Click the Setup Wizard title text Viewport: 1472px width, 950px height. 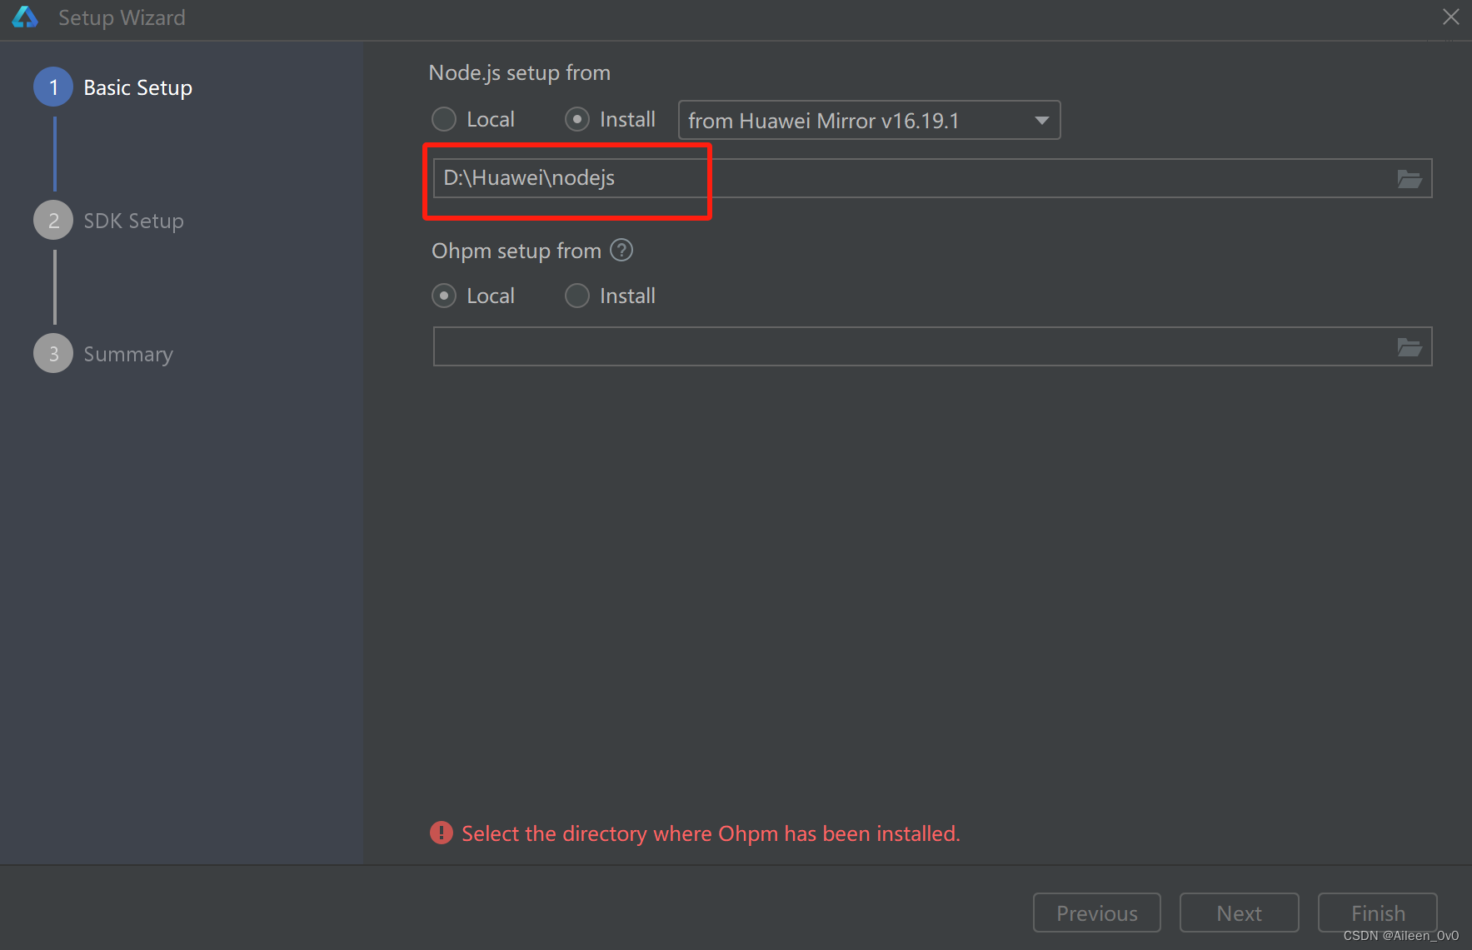point(122,17)
